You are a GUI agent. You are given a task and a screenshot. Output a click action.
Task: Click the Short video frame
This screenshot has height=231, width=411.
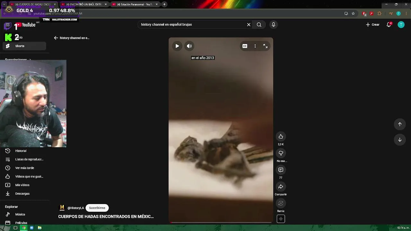[221, 130]
